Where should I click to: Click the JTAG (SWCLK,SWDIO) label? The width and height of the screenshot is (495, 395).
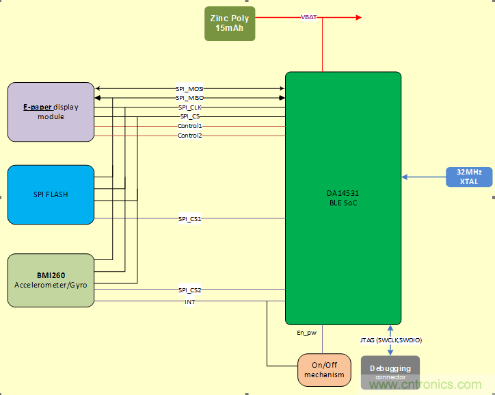click(x=390, y=340)
